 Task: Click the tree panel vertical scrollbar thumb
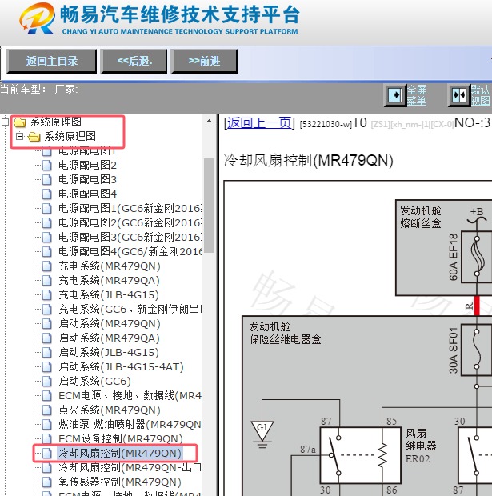pos(209,206)
